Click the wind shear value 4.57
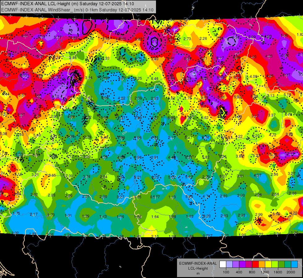The width and height of the screenshot is (303, 278). click(258, 175)
